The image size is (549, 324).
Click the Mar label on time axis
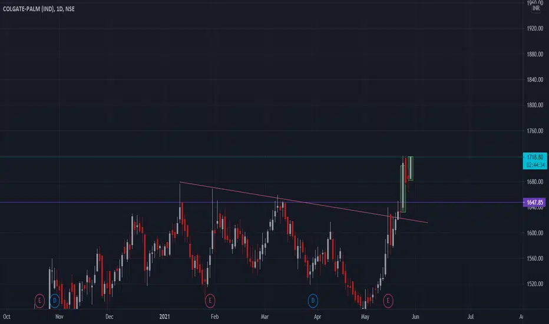[264, 317]
